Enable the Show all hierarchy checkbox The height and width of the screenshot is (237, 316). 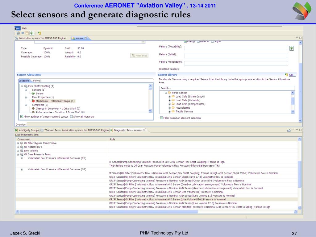point(71,116)
